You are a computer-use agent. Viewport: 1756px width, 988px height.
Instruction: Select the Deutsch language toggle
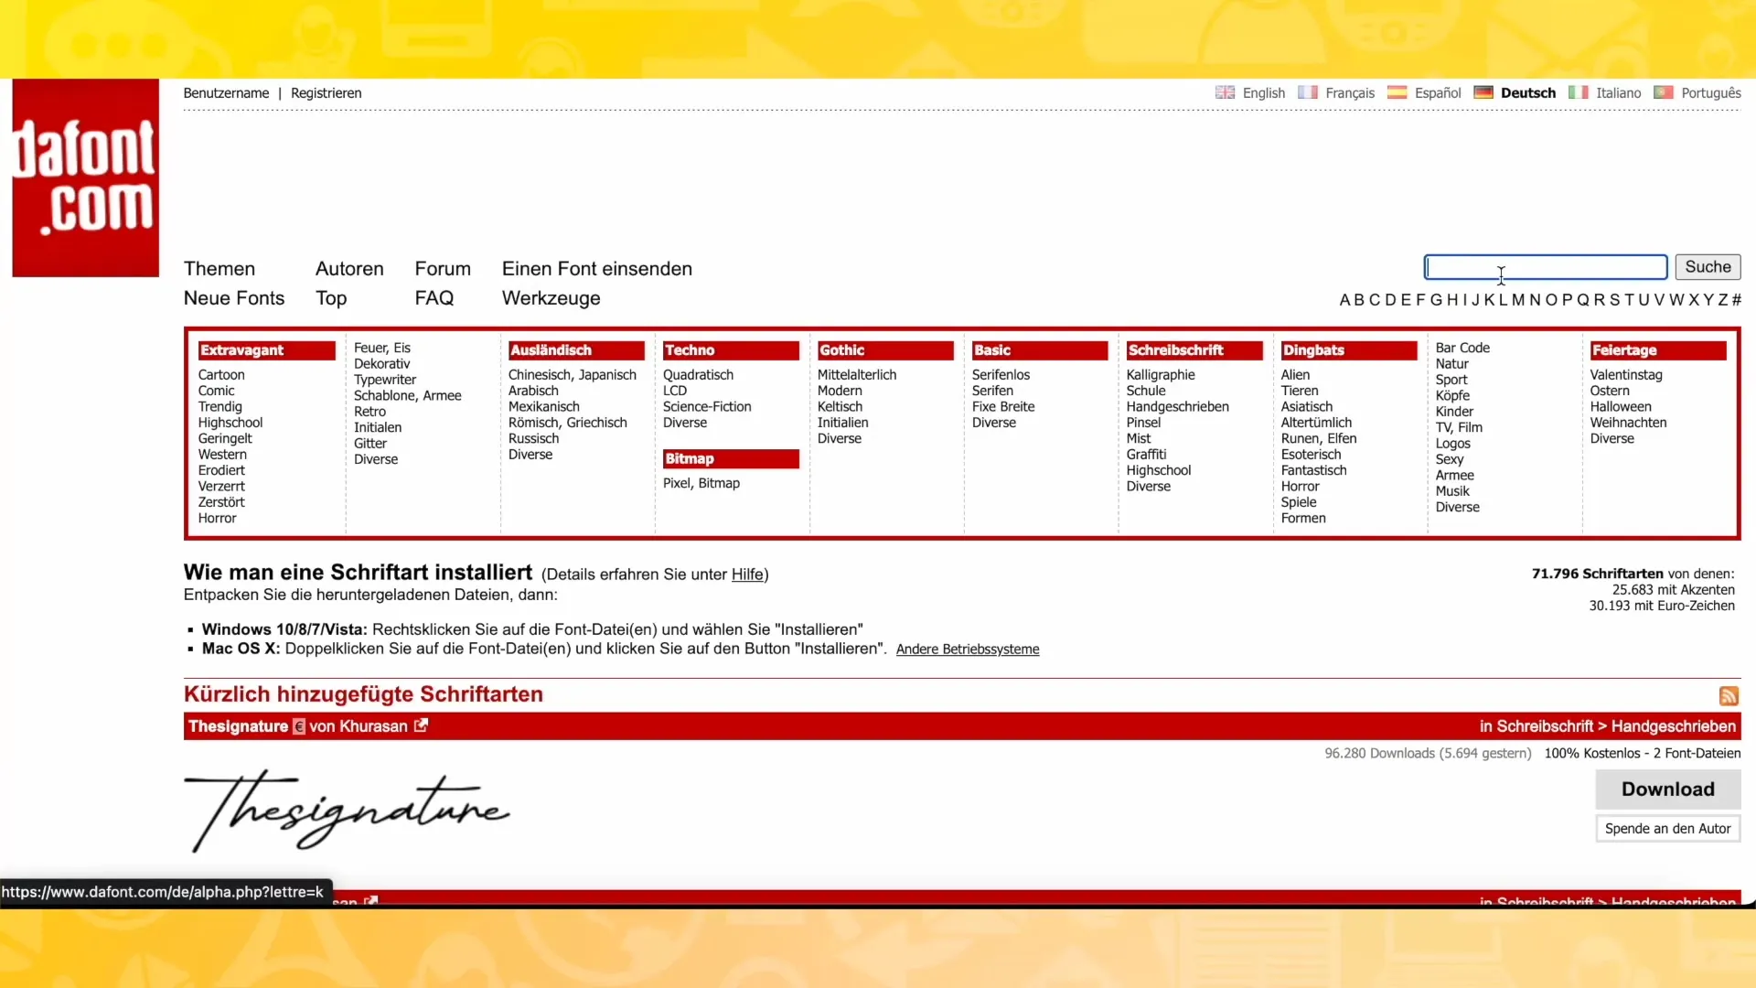[1526, 91]
